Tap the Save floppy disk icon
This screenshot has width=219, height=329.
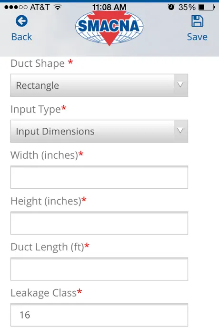(197, 21)
